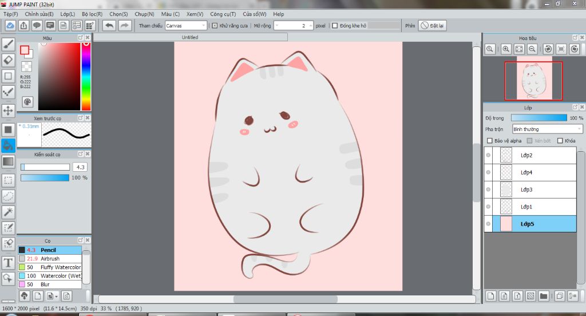Hide the Lớp3 layer
Viewport: 586px width, 316px height.
[x=488, y=189]
